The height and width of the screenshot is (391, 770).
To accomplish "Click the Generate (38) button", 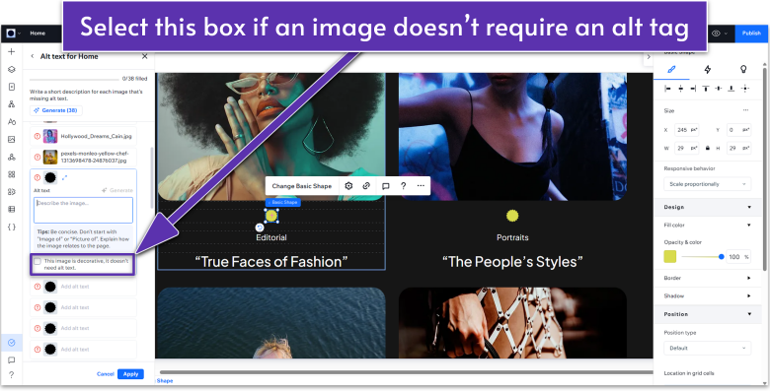I will (x=56, y=110).
